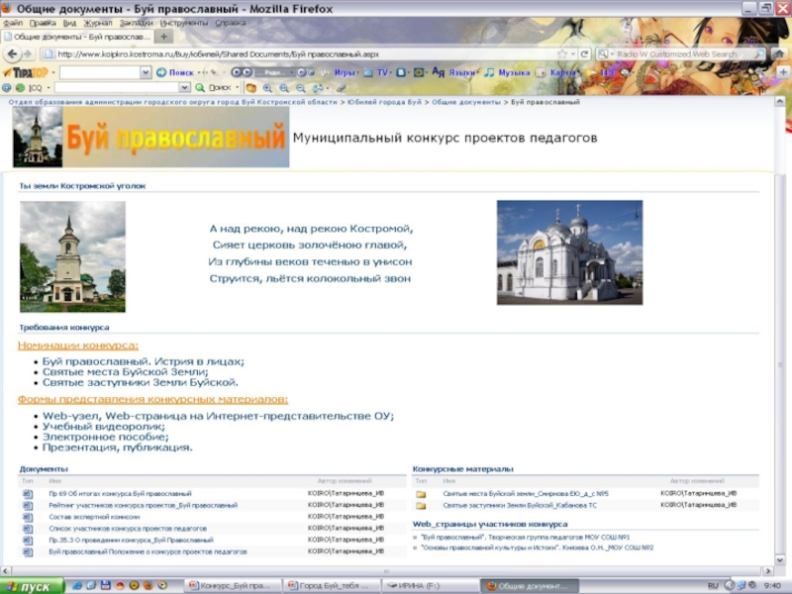Open Буй православный Положение о конкурсе document
This screenshot has width=792, height=594.
pyautogui.click(x=148, y=552)
